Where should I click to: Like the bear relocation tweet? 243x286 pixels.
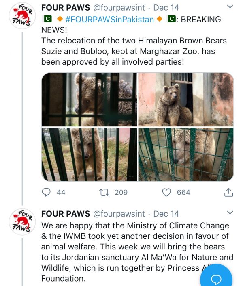point(166,192)
